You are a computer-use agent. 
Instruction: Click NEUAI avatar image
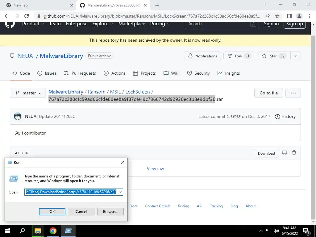point(18,116)
